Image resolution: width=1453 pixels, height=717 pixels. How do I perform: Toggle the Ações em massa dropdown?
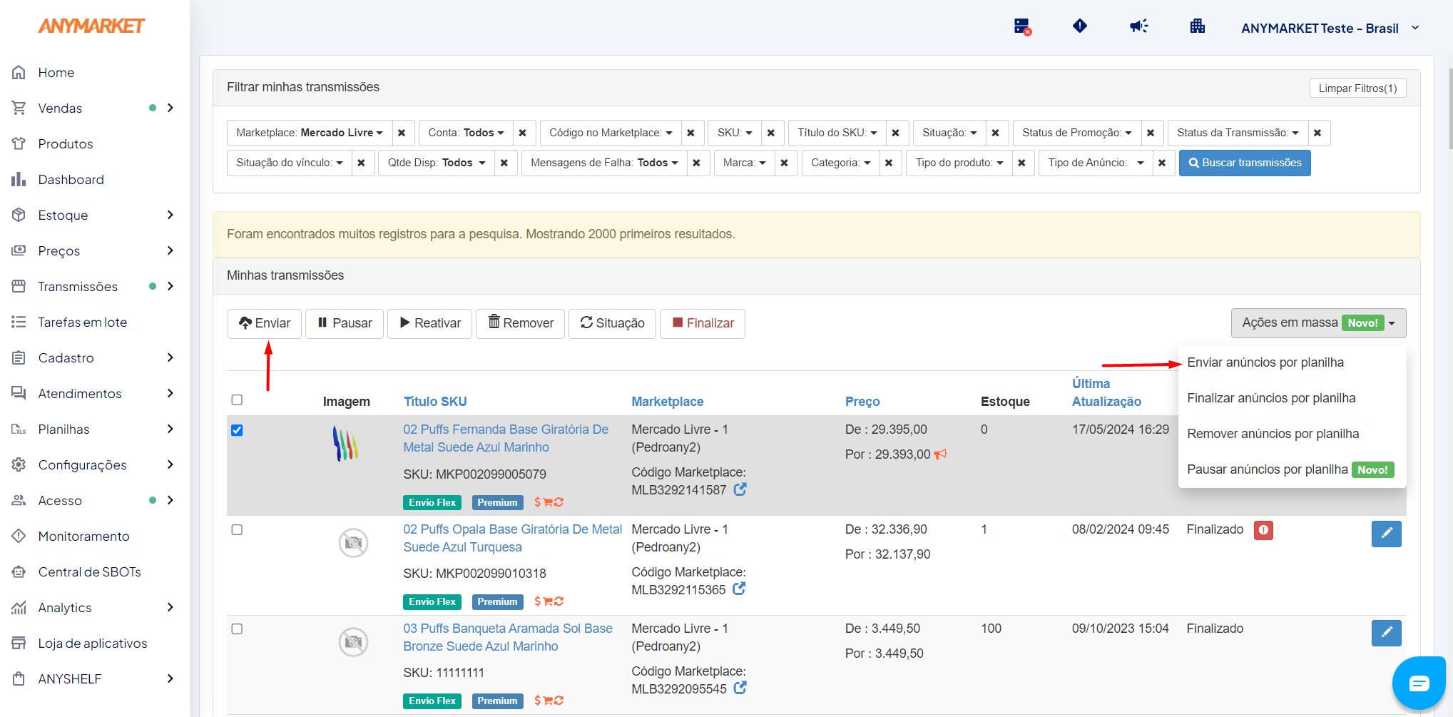tap(1318, 323)
